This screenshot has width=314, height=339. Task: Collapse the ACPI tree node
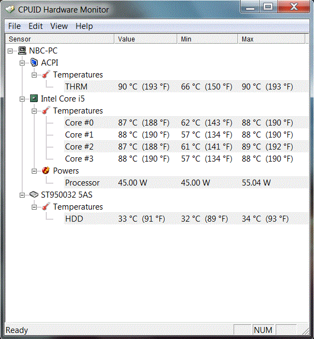(22, 63)
